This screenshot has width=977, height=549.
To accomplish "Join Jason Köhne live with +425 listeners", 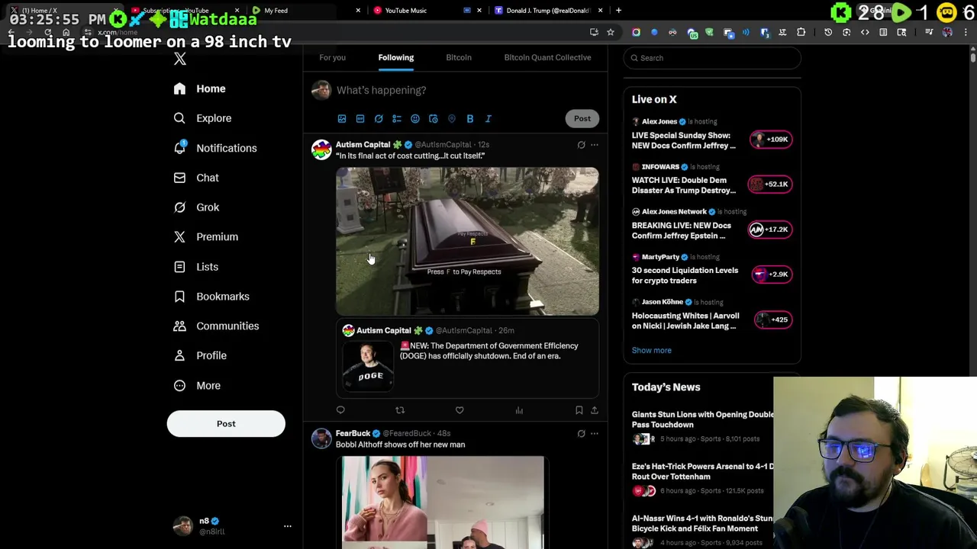I will coord(773,319).
